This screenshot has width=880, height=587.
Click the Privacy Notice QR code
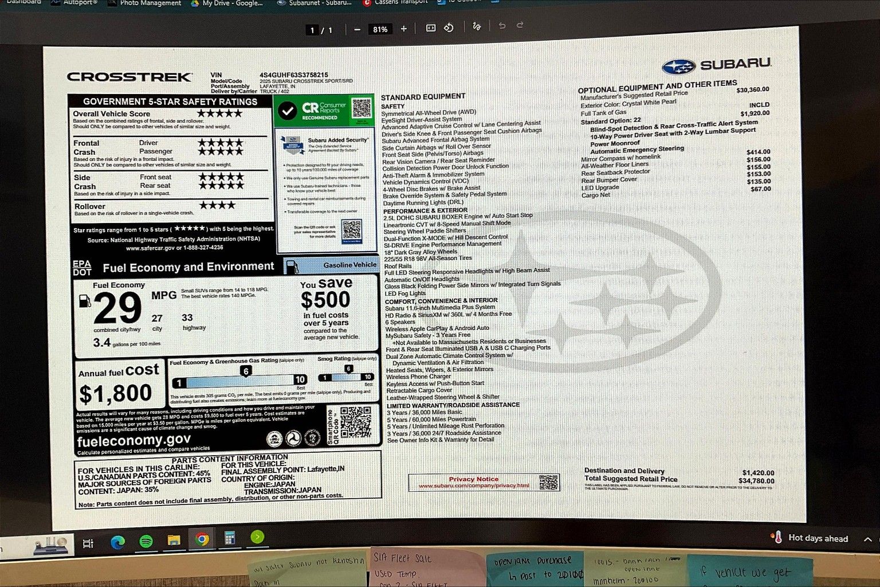click(x=548, y=482)
